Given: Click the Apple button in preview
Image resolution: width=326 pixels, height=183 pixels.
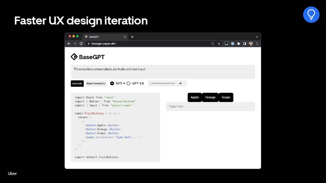Looking at the screenshot, I should [x=195, y=97].
